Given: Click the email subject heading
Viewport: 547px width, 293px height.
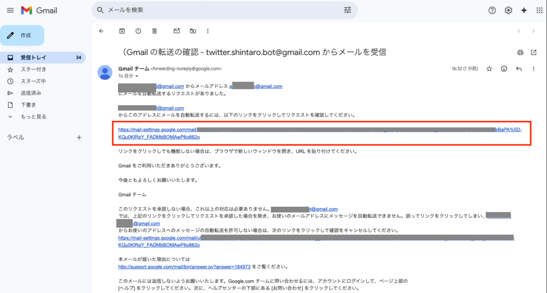Looking at the screenshot, I should (x=254, y=53).
